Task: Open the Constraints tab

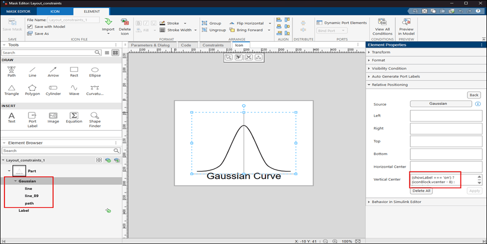Action: 213,45
